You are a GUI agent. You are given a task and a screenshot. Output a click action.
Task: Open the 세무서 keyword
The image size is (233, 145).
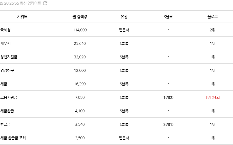click(6, 44)
